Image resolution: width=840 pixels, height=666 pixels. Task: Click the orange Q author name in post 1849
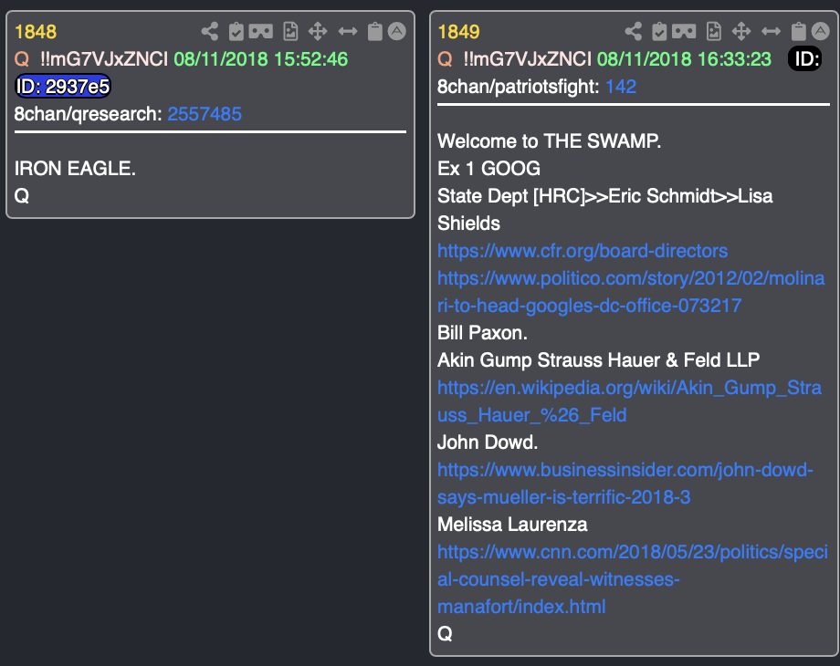click(446, 59)
